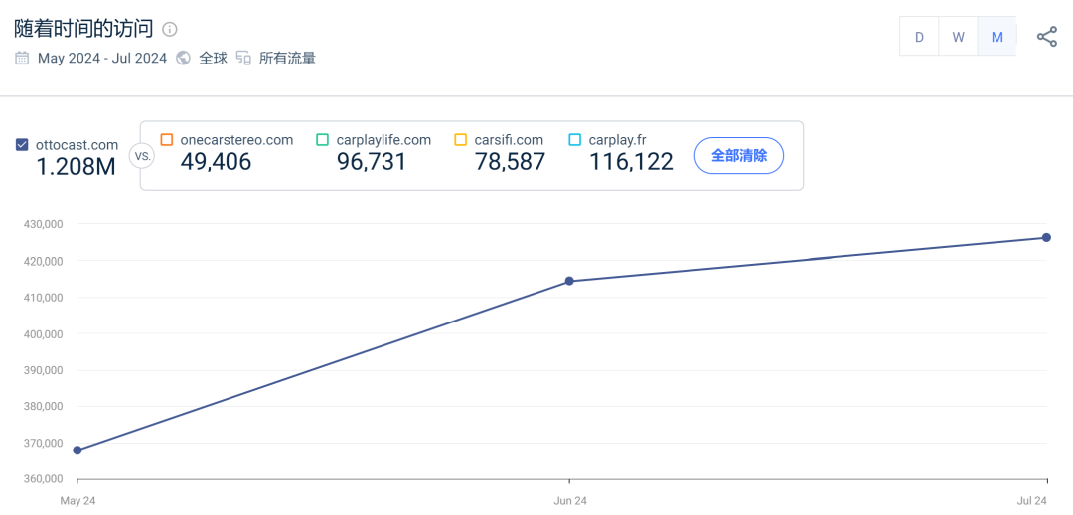Image resolution: width=1073 pixels, height=515 pixels.
Task: Enable the onecarstereo.com checkbox
Action: click(x=166, y=140)
